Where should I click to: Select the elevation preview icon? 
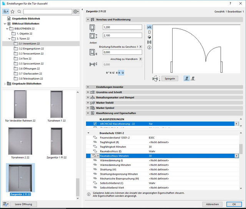[149, 32]
